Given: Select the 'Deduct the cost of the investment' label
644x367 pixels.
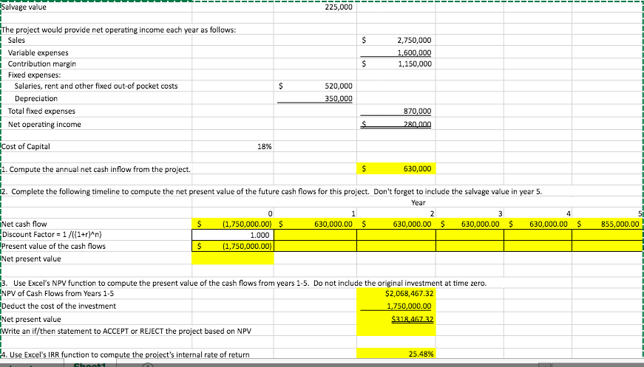Looking at the screenshot, I should 58,306.
